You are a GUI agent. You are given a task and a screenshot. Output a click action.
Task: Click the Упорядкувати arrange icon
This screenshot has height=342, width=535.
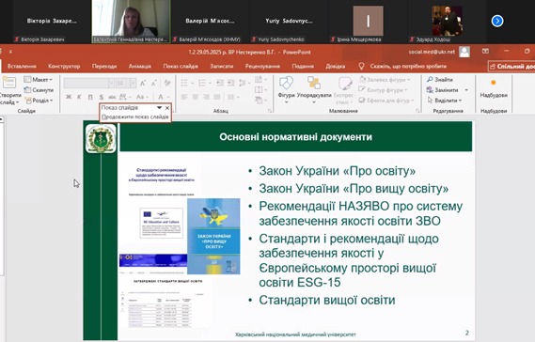tap(314, 83)
